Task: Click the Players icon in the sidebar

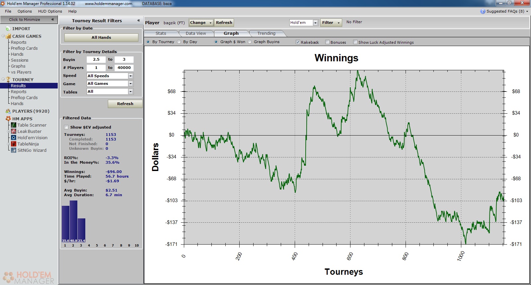Action: coord(8,111)
